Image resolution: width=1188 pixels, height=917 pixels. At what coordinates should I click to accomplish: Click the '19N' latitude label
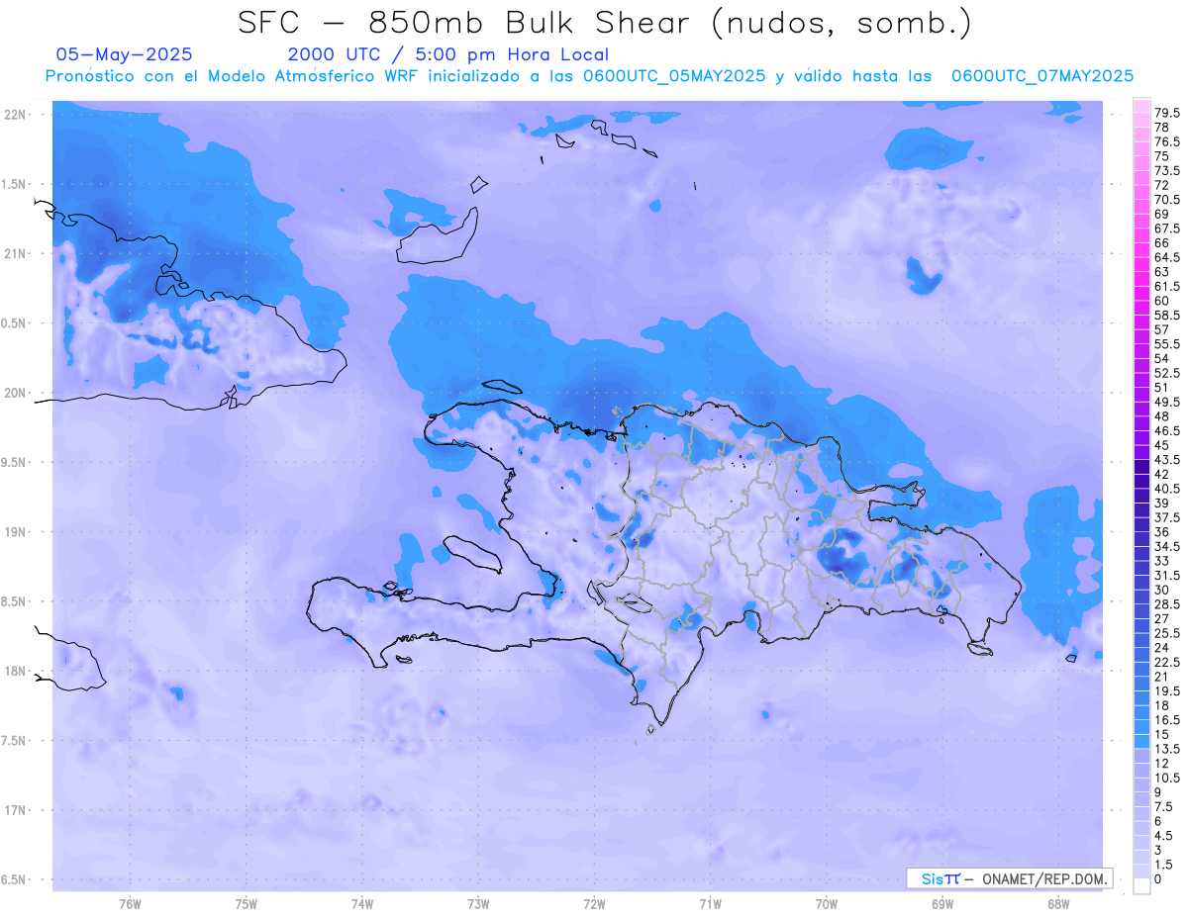tap(15, 532)
